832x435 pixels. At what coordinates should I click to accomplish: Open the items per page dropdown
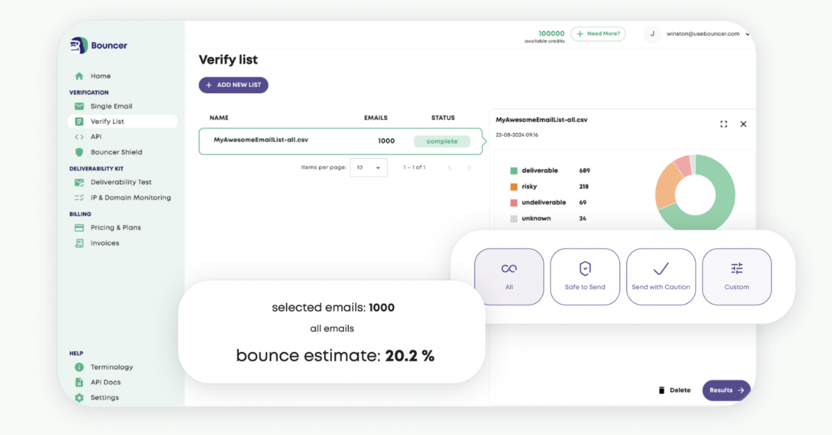[368, 168]
